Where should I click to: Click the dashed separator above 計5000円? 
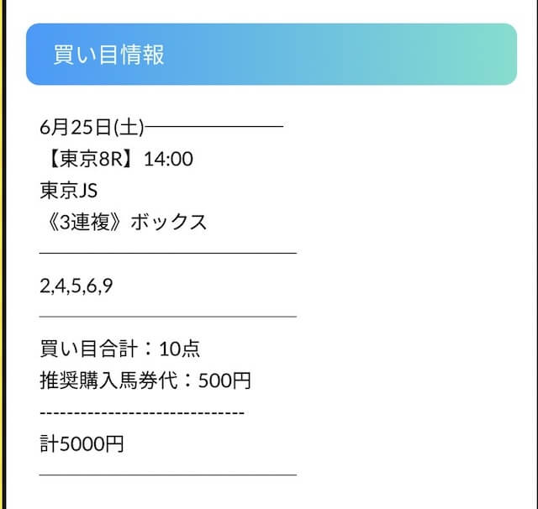click(x=141, y=413)
